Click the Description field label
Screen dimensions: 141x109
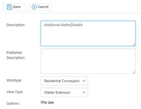16,25
